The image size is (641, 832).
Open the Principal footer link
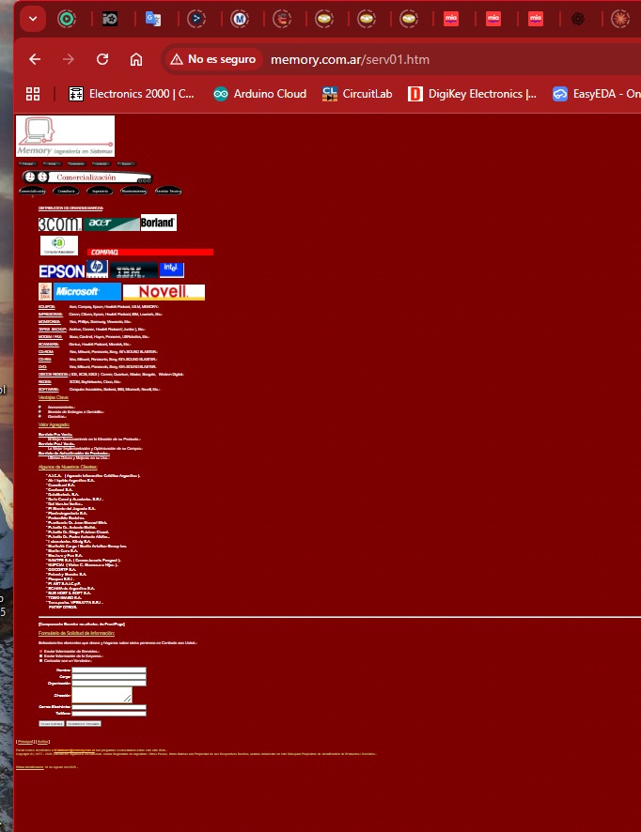pyautogui.click(x=25, y=742)
